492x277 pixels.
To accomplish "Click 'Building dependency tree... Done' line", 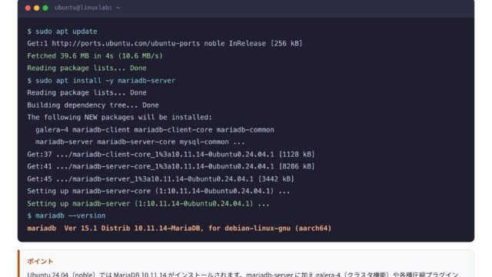I will (x=93, y=105).
